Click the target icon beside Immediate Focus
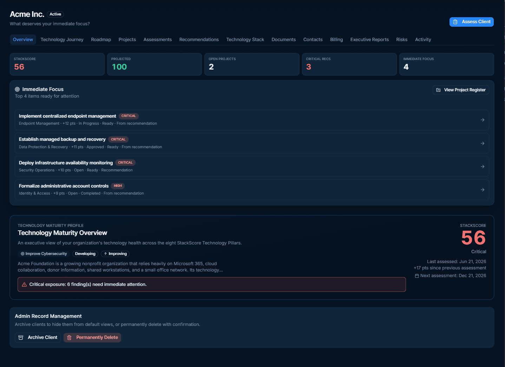The width and height of the screenshot is (505, 367). click(x=17, y=89)
